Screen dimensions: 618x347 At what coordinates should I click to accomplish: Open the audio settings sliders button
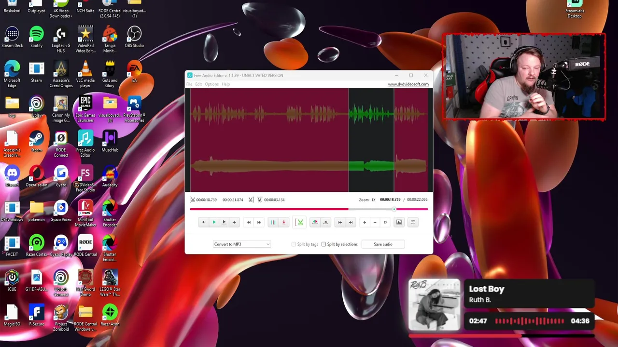[413, 222]
